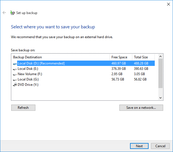This screenshot has height=152, width=173.
Task: Pick Local Disk (G:) in destination list
Action: tap(28, 79)
